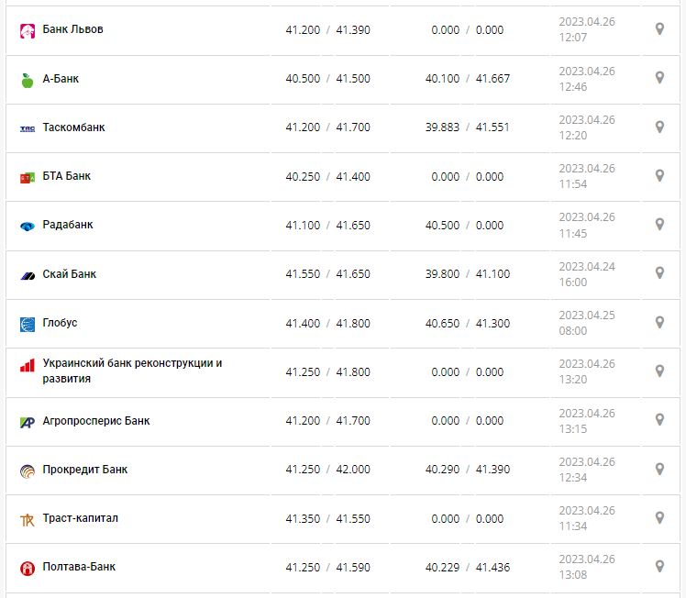The height and width of the screenshot is (598, 686).
Task: Click the Скай Банк logo
Action: pyautogui.click(x=28, y=275)
